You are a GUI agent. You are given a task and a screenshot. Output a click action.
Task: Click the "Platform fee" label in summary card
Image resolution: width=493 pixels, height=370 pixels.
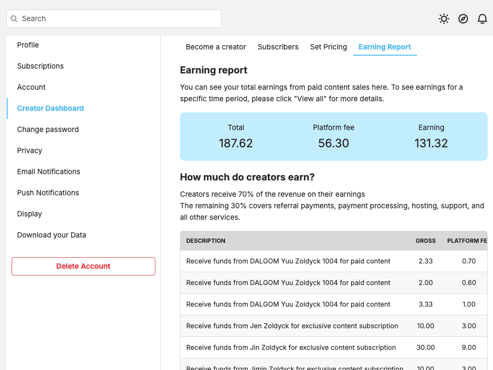(x=334, y=128)
